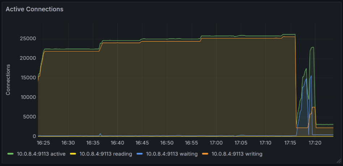343x166 pixels.
Task: Click the 17:00 time axis label
Action: [x=216, y=143]
